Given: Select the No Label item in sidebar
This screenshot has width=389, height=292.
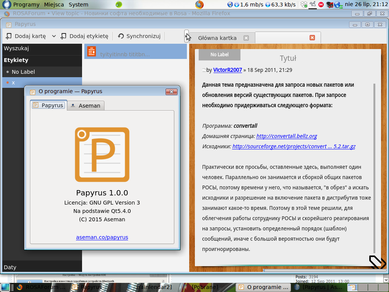Looking at the screenshot, I should [x=42, y=72].
